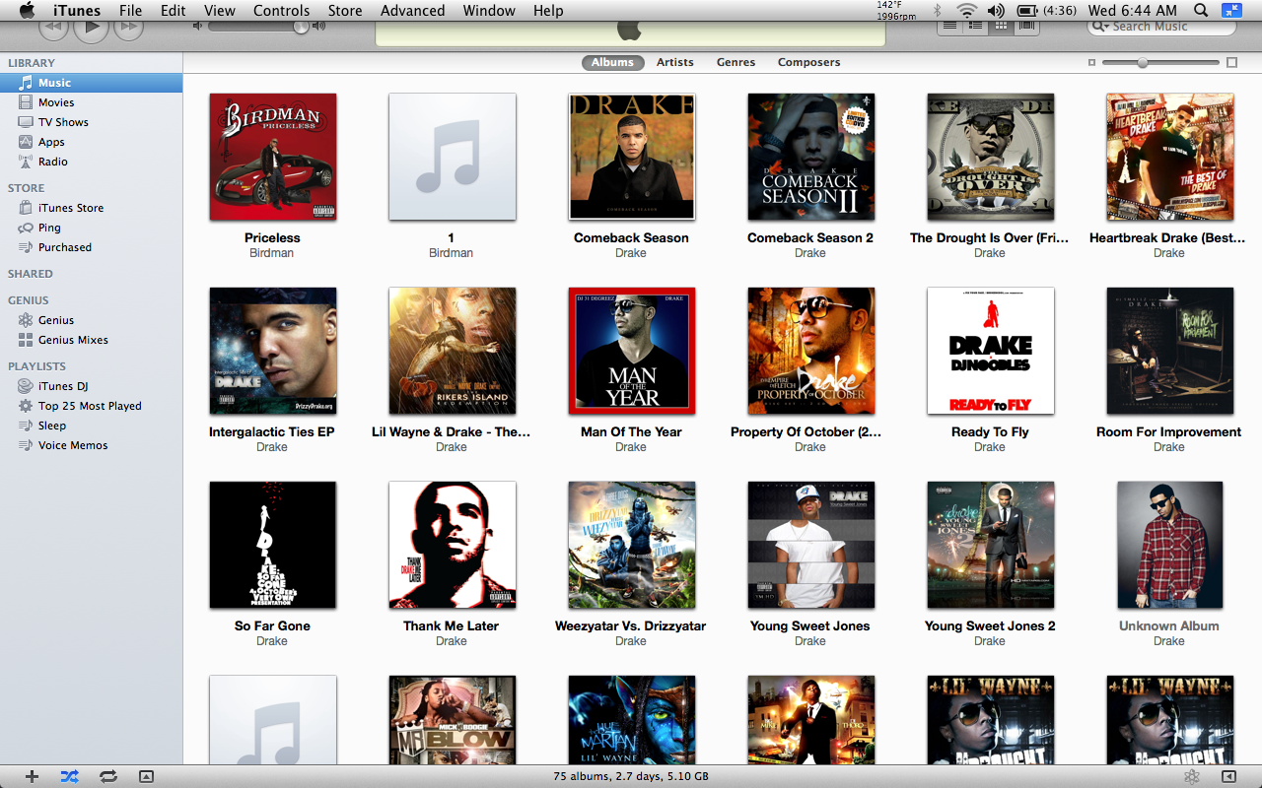Image resolution: width=1262 pixels, height=788 pixels.
Task: Open the Genius atom icon in the status bar
Action: [x=1192, y=776]
